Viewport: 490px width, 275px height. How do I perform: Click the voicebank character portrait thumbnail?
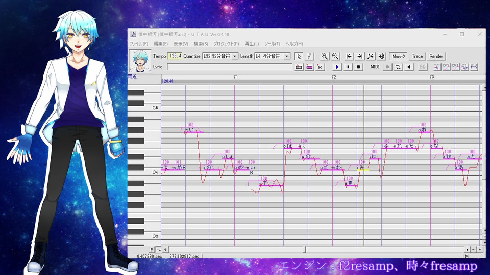pos(140,61)
